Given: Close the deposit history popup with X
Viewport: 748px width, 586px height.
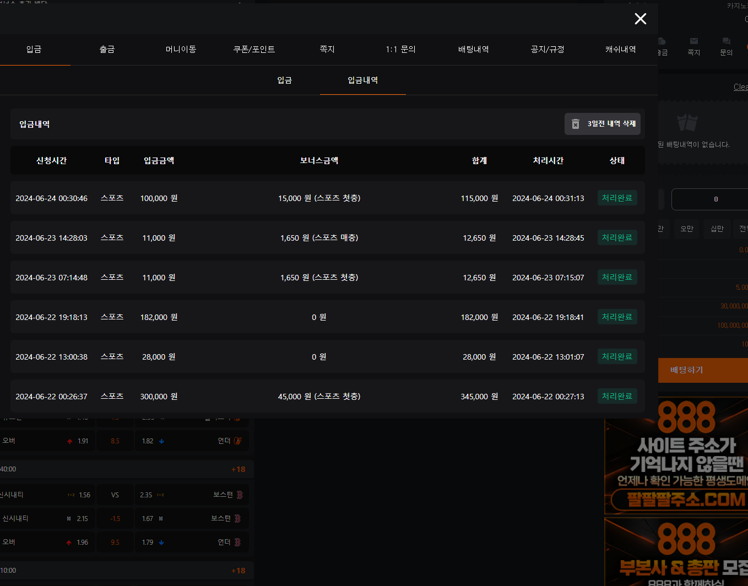Looking at the screenshot, I should click(640, 19).
